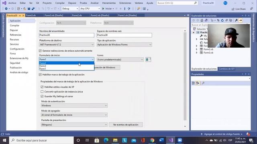Viewport: 257px width, 144px height.
Task: Open the Modo de apagado dropdown
Action: 74,115
